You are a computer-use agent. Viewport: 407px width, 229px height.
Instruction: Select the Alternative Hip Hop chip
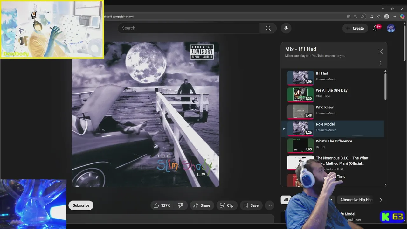coord(356,200)
